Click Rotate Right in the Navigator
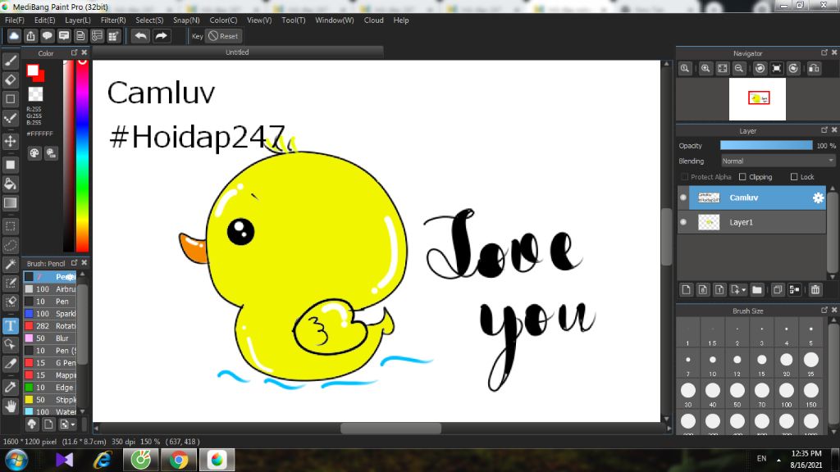The image size is (840, 472). click(793, 69)
